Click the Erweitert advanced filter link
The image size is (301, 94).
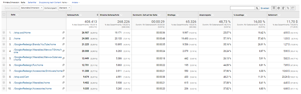tap(265, 8)
